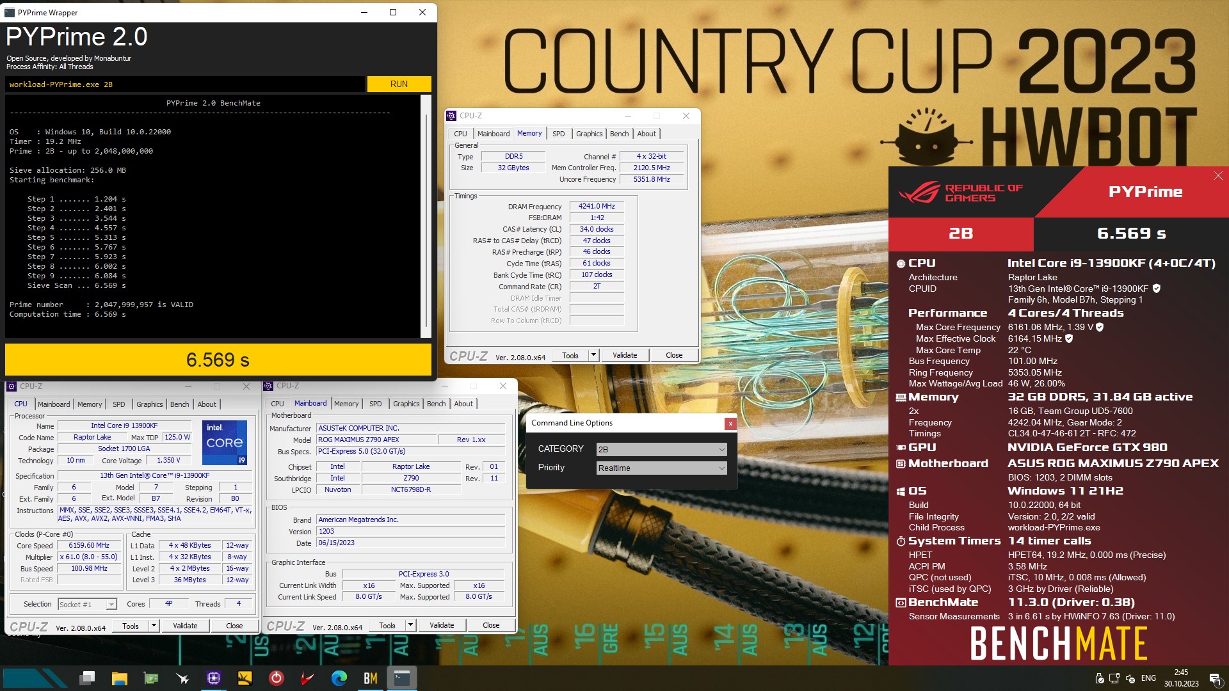Image resolution: width=1229 pixels, height=691 pixels.
Task: Close the BenchMate result panel with X
Action: 1218,175
